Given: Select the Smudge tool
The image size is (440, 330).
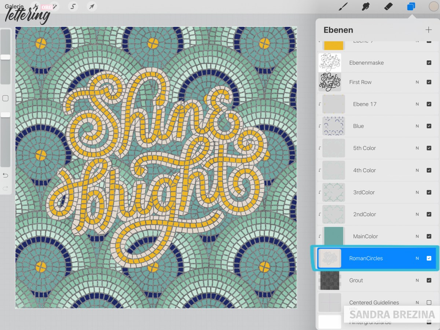Looking at the screenshot, I should click(366, 7).
